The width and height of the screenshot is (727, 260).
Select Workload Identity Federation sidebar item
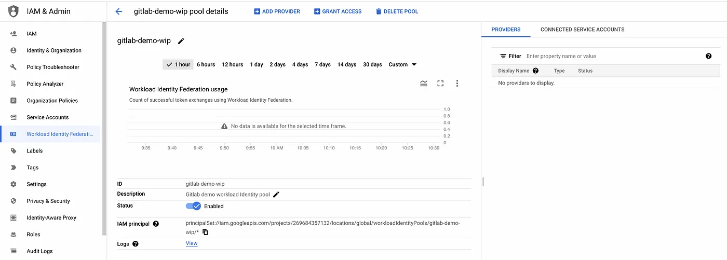coord(50,134)
